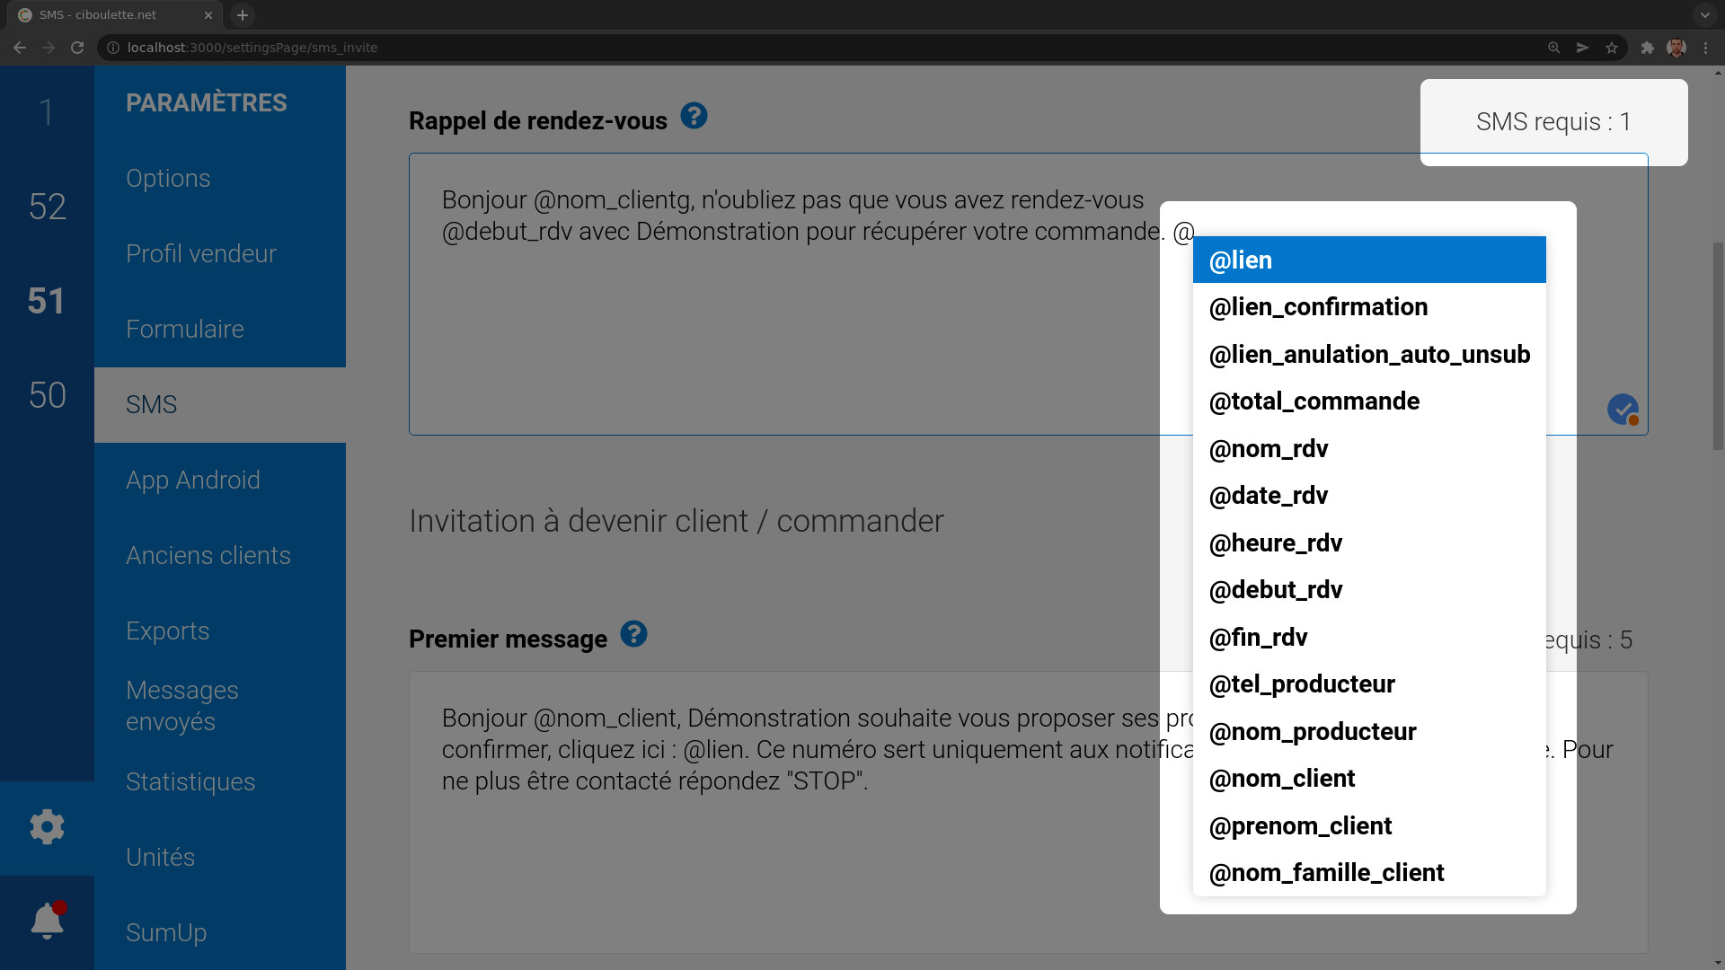Viewport: 1725px width, 970px height.
Task: Choose @lien from the suggestion list
Action: pos(1368,260)
